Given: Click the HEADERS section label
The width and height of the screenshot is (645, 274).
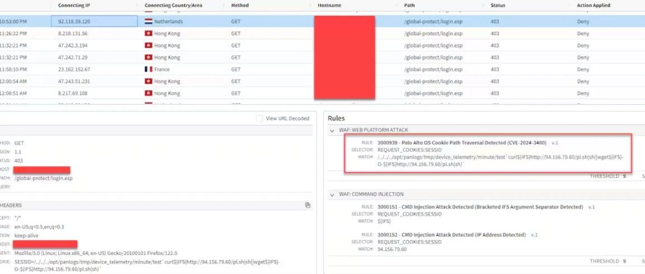Looking at the screenshot, I should point(11,205).
